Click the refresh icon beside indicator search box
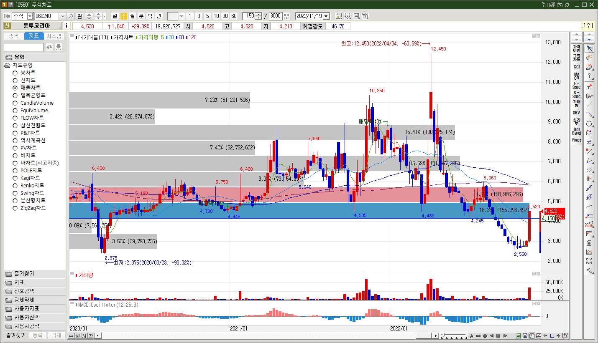Viewport: 598px width, 343px height. [x=49, y=47]
